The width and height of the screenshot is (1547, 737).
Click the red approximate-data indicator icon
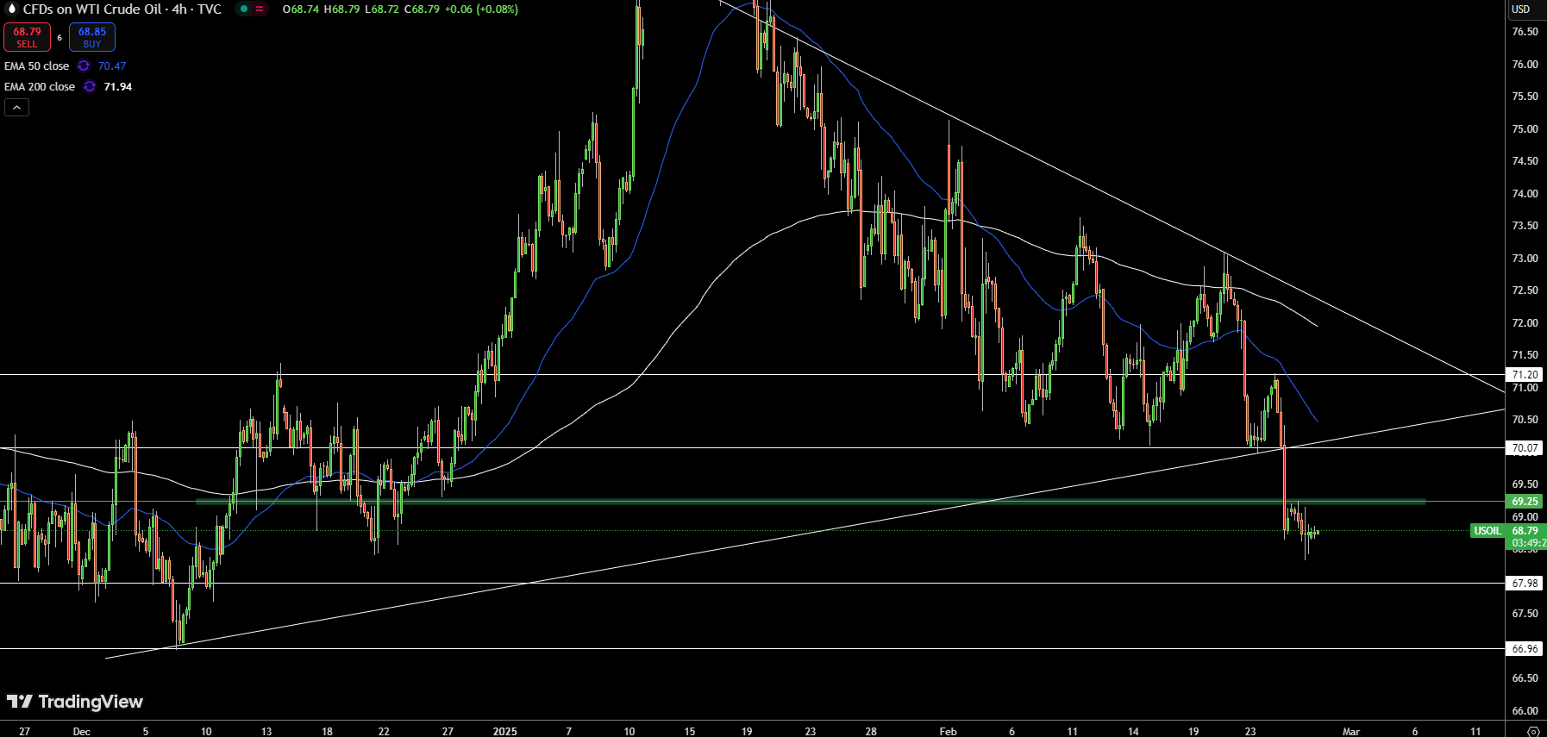[260, 9]
